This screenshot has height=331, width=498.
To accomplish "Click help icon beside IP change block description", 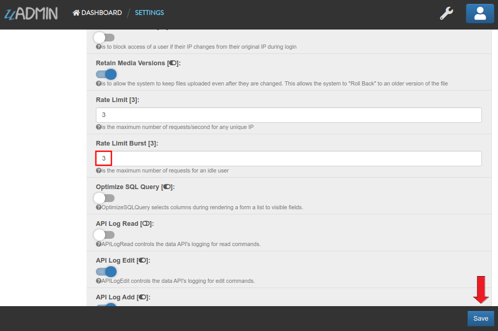I will click(x=98, y=47).
